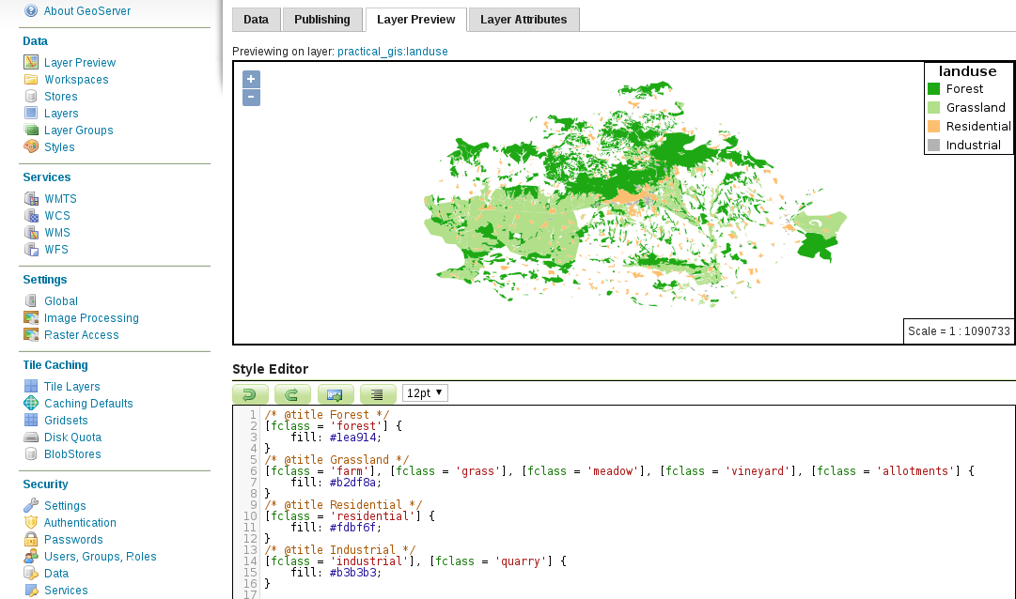Open the Styles page icon in sidebar

click(x=31, y=147)
